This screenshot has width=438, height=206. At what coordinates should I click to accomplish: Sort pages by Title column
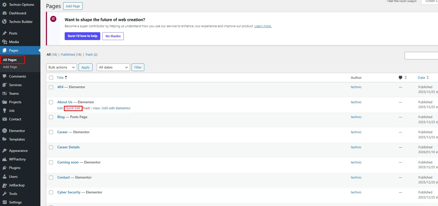point(62,78)
